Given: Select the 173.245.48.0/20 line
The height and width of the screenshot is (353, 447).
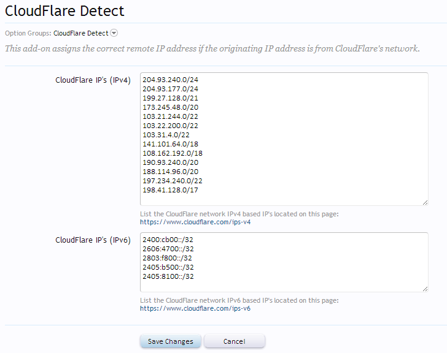Looking at the screenshot, I should pos(171,107).
